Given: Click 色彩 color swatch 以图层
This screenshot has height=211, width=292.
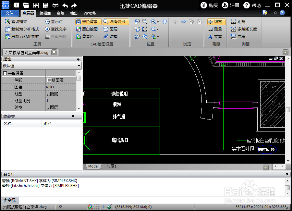Looking at the screenshot, I should 49,80.
